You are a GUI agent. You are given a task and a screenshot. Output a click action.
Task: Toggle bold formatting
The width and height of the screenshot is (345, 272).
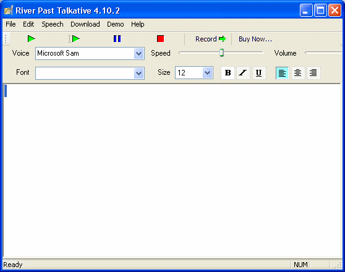[x=228, y=72]
